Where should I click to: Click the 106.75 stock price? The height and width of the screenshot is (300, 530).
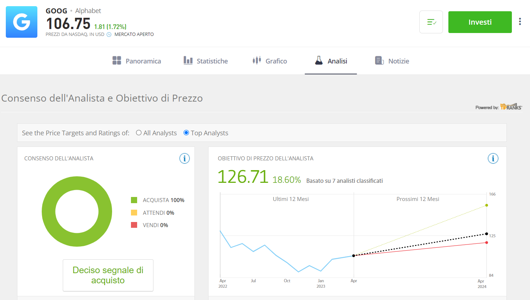click(68, 24)
